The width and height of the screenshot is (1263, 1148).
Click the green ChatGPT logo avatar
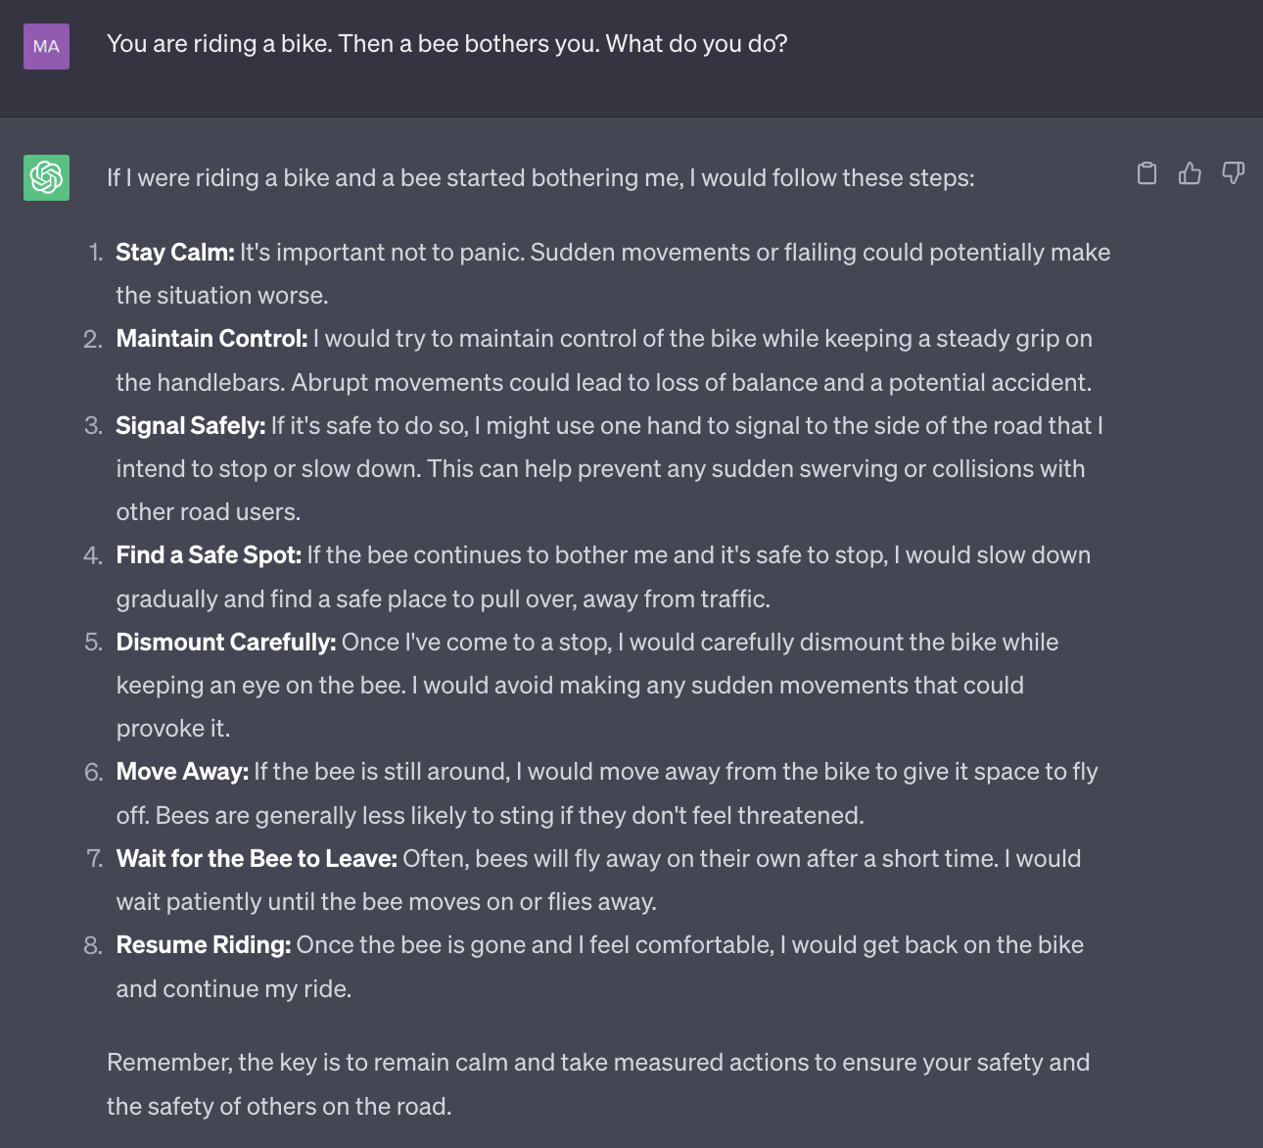pyautogui.click(x=46, y=177)
